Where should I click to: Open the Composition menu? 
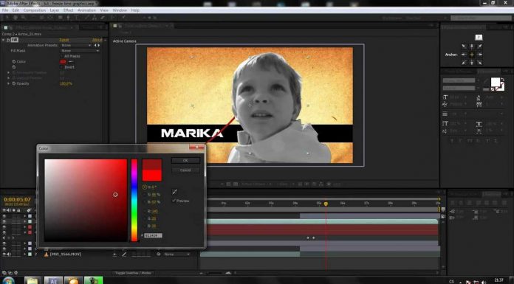click(x=35, y=10)
